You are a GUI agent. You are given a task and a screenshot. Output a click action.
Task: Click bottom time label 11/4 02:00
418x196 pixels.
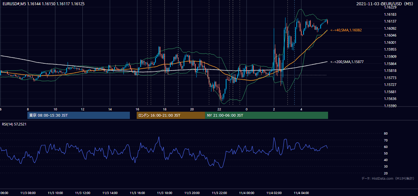(274, 193)
